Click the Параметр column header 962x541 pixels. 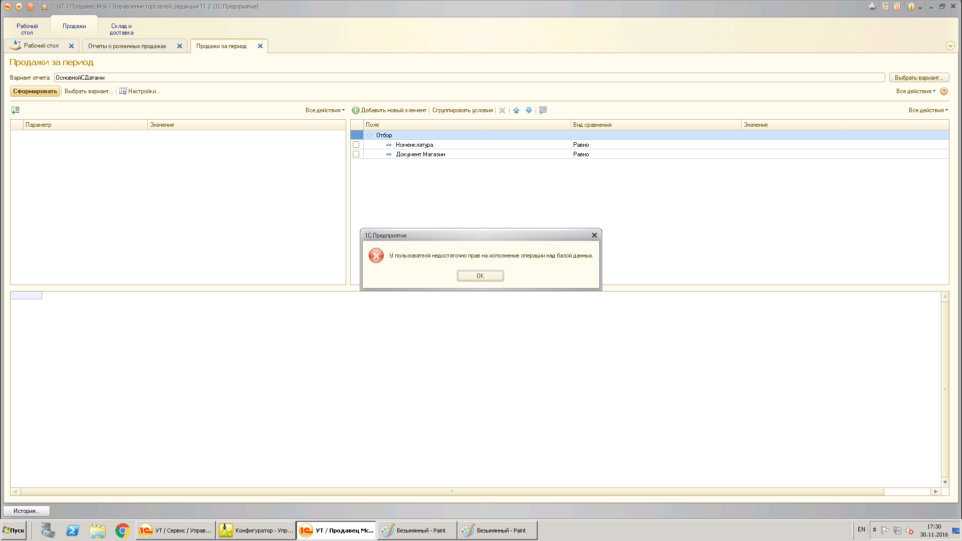pos(86,125)
